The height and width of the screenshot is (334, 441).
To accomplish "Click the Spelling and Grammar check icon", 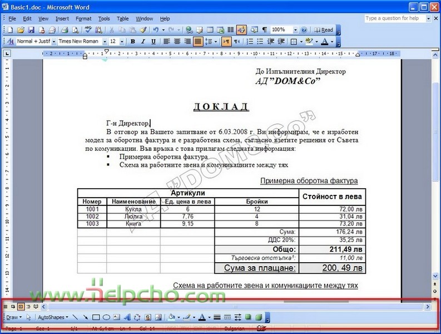I will tap(88, 30).
